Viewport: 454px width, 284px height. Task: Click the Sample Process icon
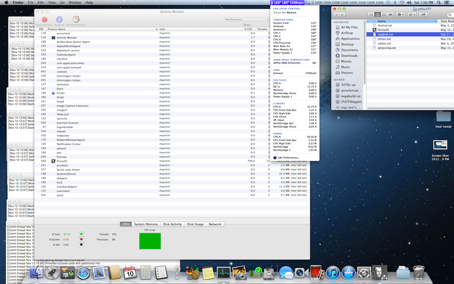(76, 20)
